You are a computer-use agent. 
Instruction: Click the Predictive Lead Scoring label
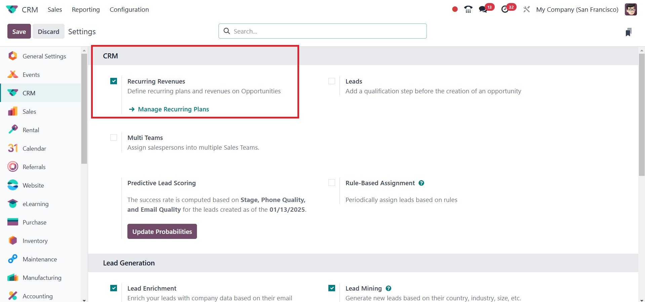[x=161, y=183]
